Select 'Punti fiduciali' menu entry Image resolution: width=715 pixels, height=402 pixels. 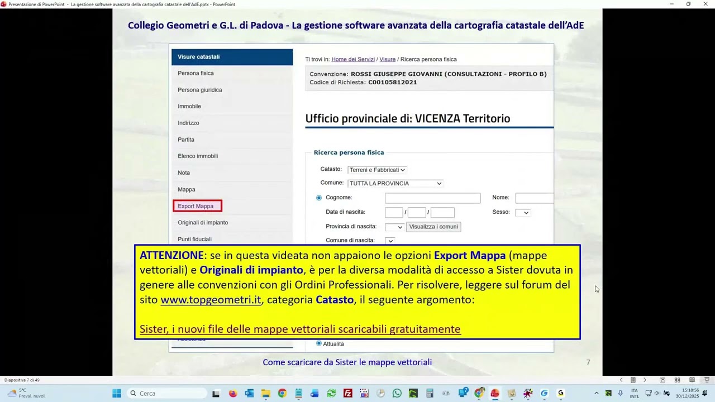(x=194, y=239)
